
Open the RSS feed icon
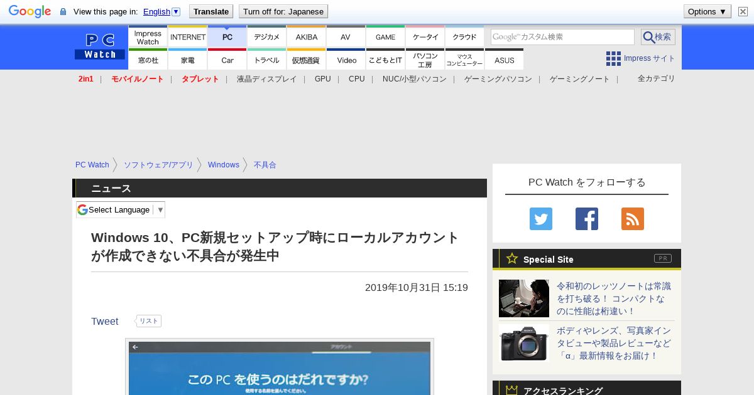click(633, 219)
